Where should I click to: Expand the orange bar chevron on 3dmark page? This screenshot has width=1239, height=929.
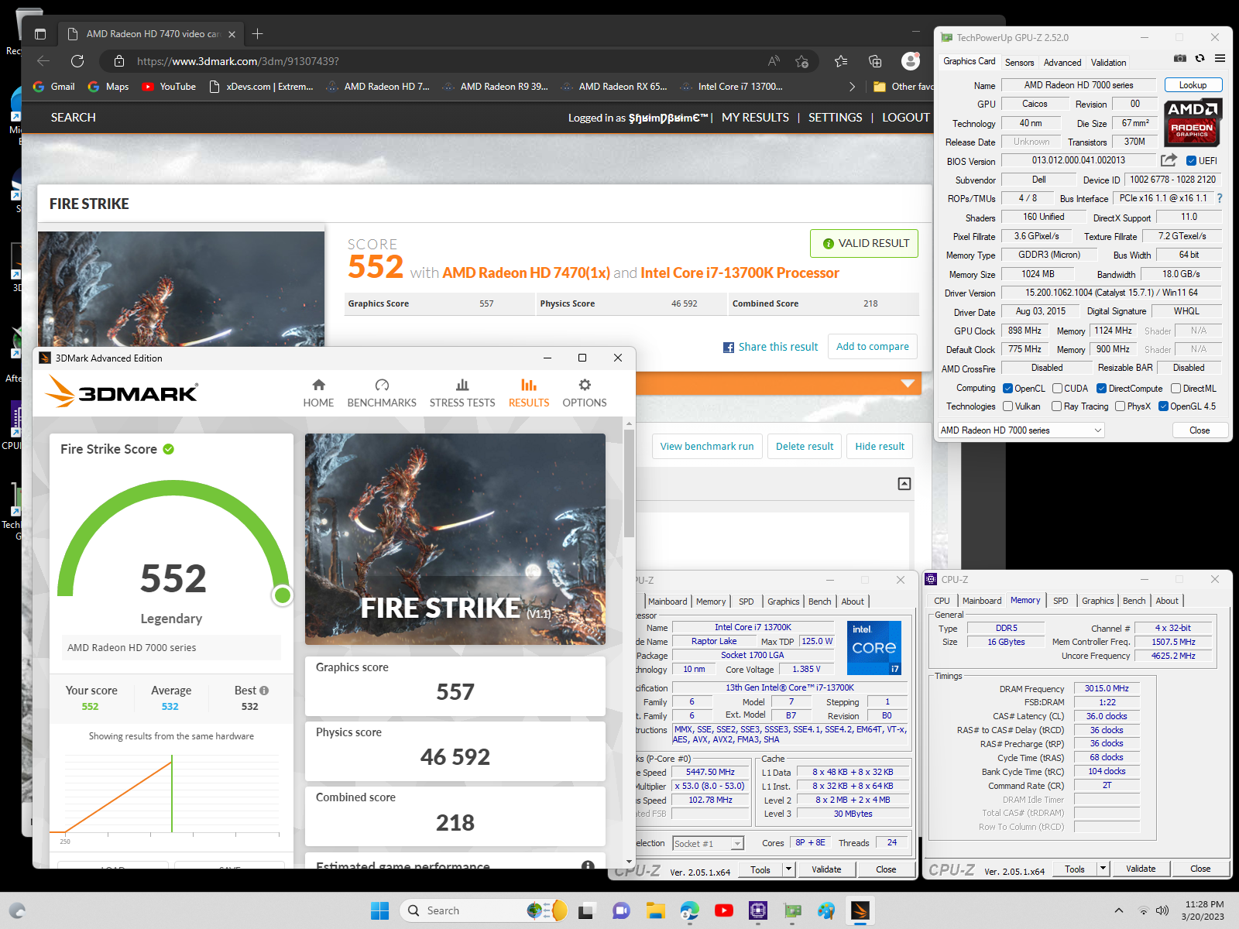pyautogui.click(x=908, y=383)
